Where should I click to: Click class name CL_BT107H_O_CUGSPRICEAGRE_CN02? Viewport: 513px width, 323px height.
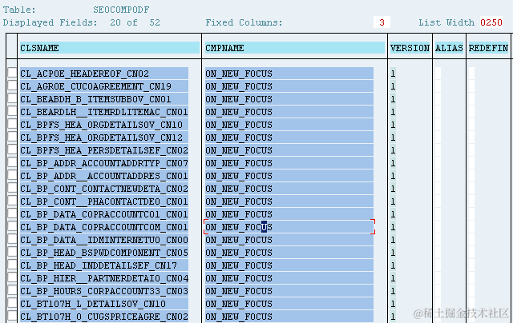point(104,317)
